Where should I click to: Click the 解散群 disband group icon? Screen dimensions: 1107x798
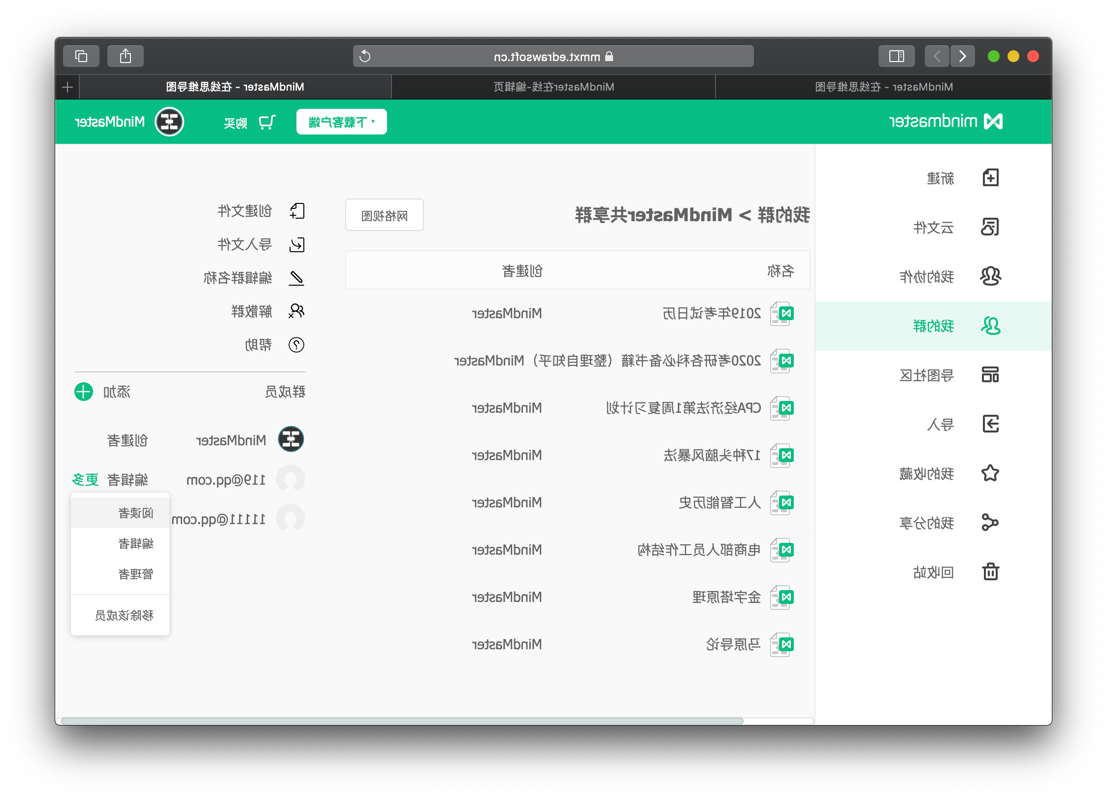pos(296,311)
